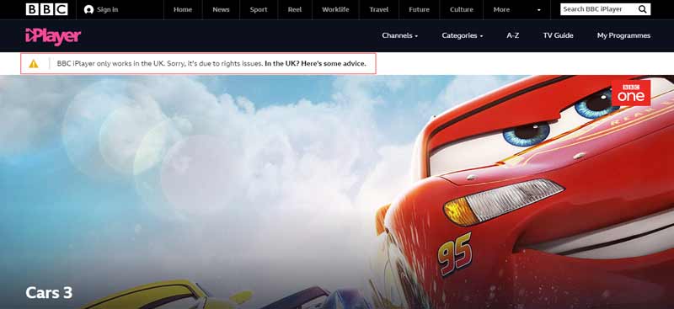The height and width of the screenshot is (309, 674).
Task: Open the News section
Action: click(221, 9)
